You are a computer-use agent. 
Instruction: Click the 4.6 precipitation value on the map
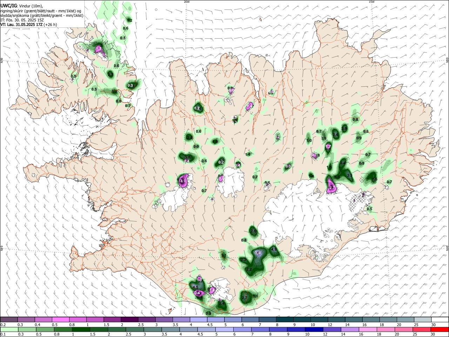274,250
